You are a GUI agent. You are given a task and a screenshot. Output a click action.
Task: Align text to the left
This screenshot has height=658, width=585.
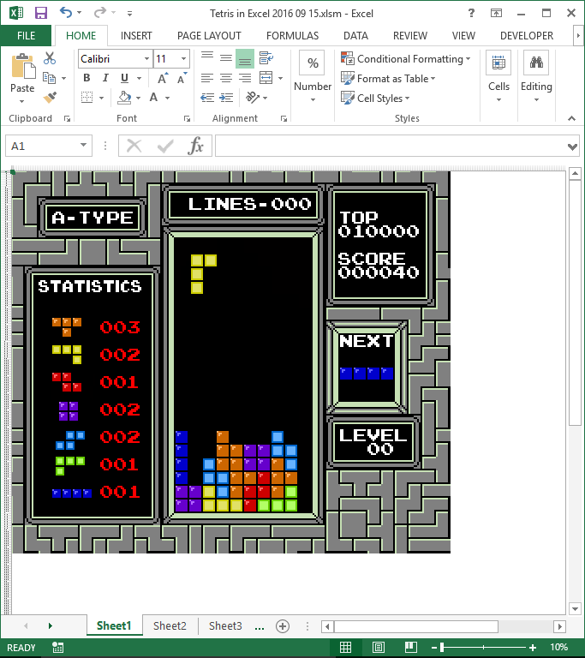click(207, 78)
